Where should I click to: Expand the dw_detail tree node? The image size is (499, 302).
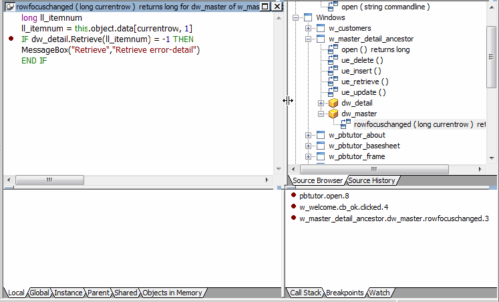coord(321,103)
